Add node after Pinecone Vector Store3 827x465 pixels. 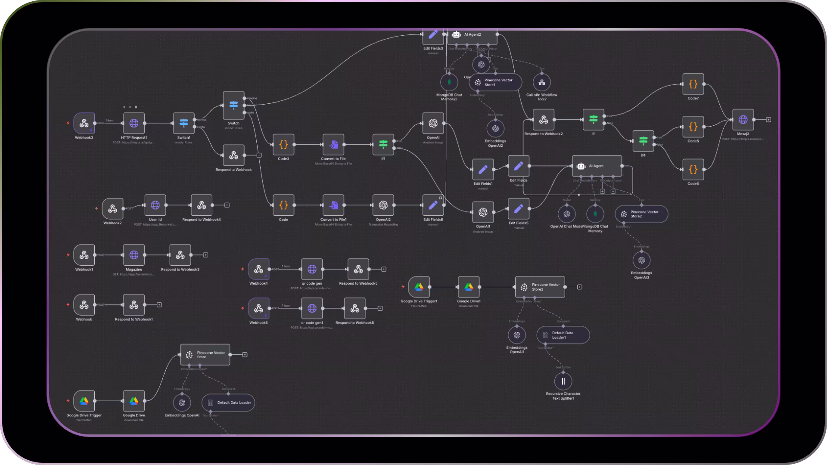(580, 287)
